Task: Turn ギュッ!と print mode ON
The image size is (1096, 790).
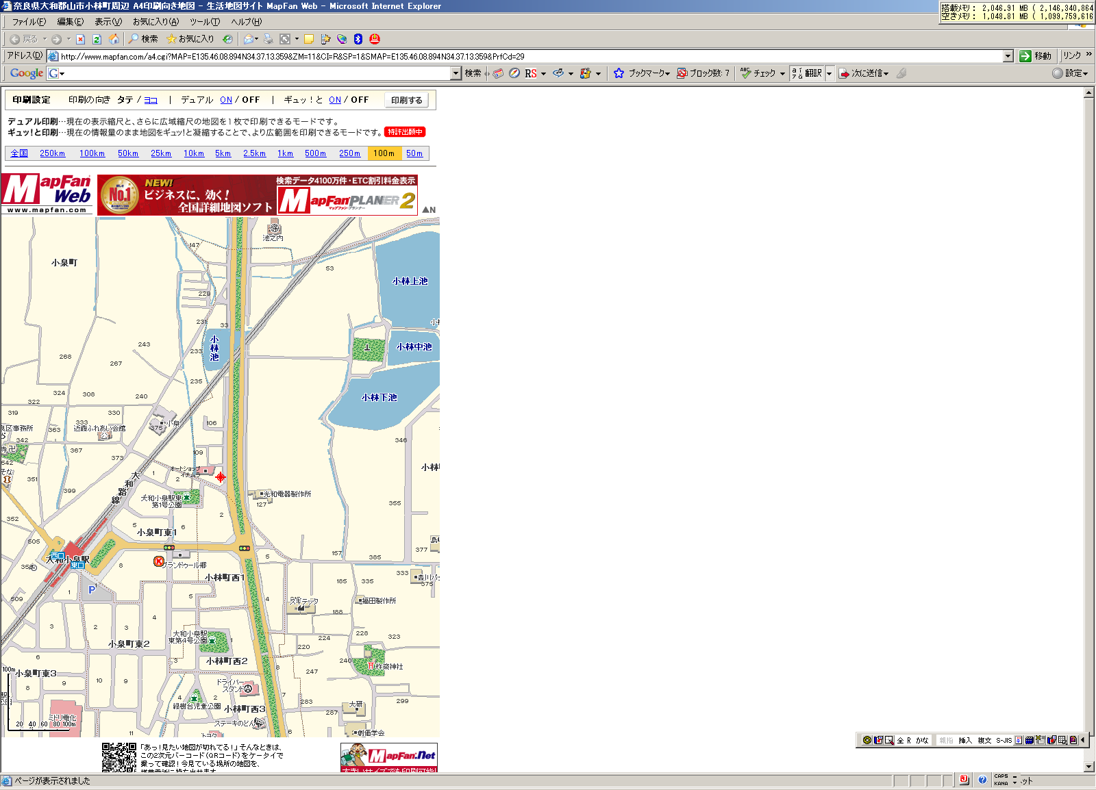Action: click(x=335, y=100)
